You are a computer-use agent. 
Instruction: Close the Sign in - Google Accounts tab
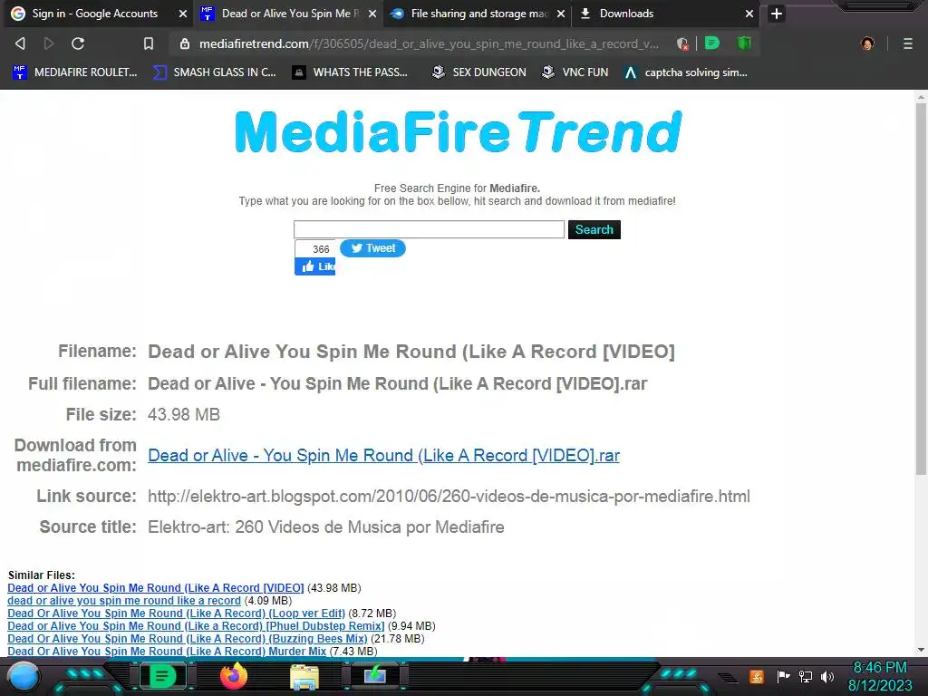point(183,14)
